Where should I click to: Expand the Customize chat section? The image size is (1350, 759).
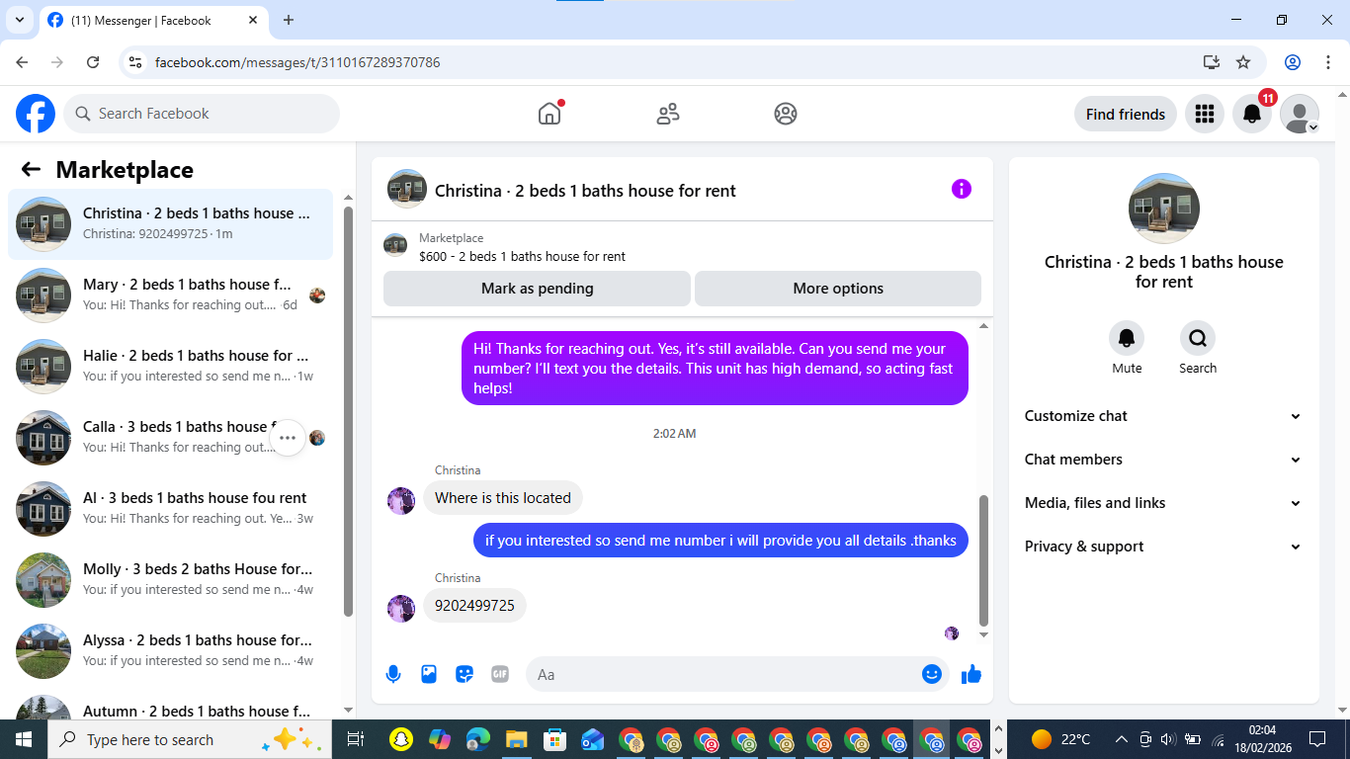tap(1163, 416)
